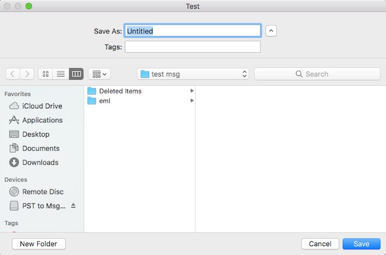386x255 pixels.
Task: Collapse the expanded save dialog
Action: [271, 31]
